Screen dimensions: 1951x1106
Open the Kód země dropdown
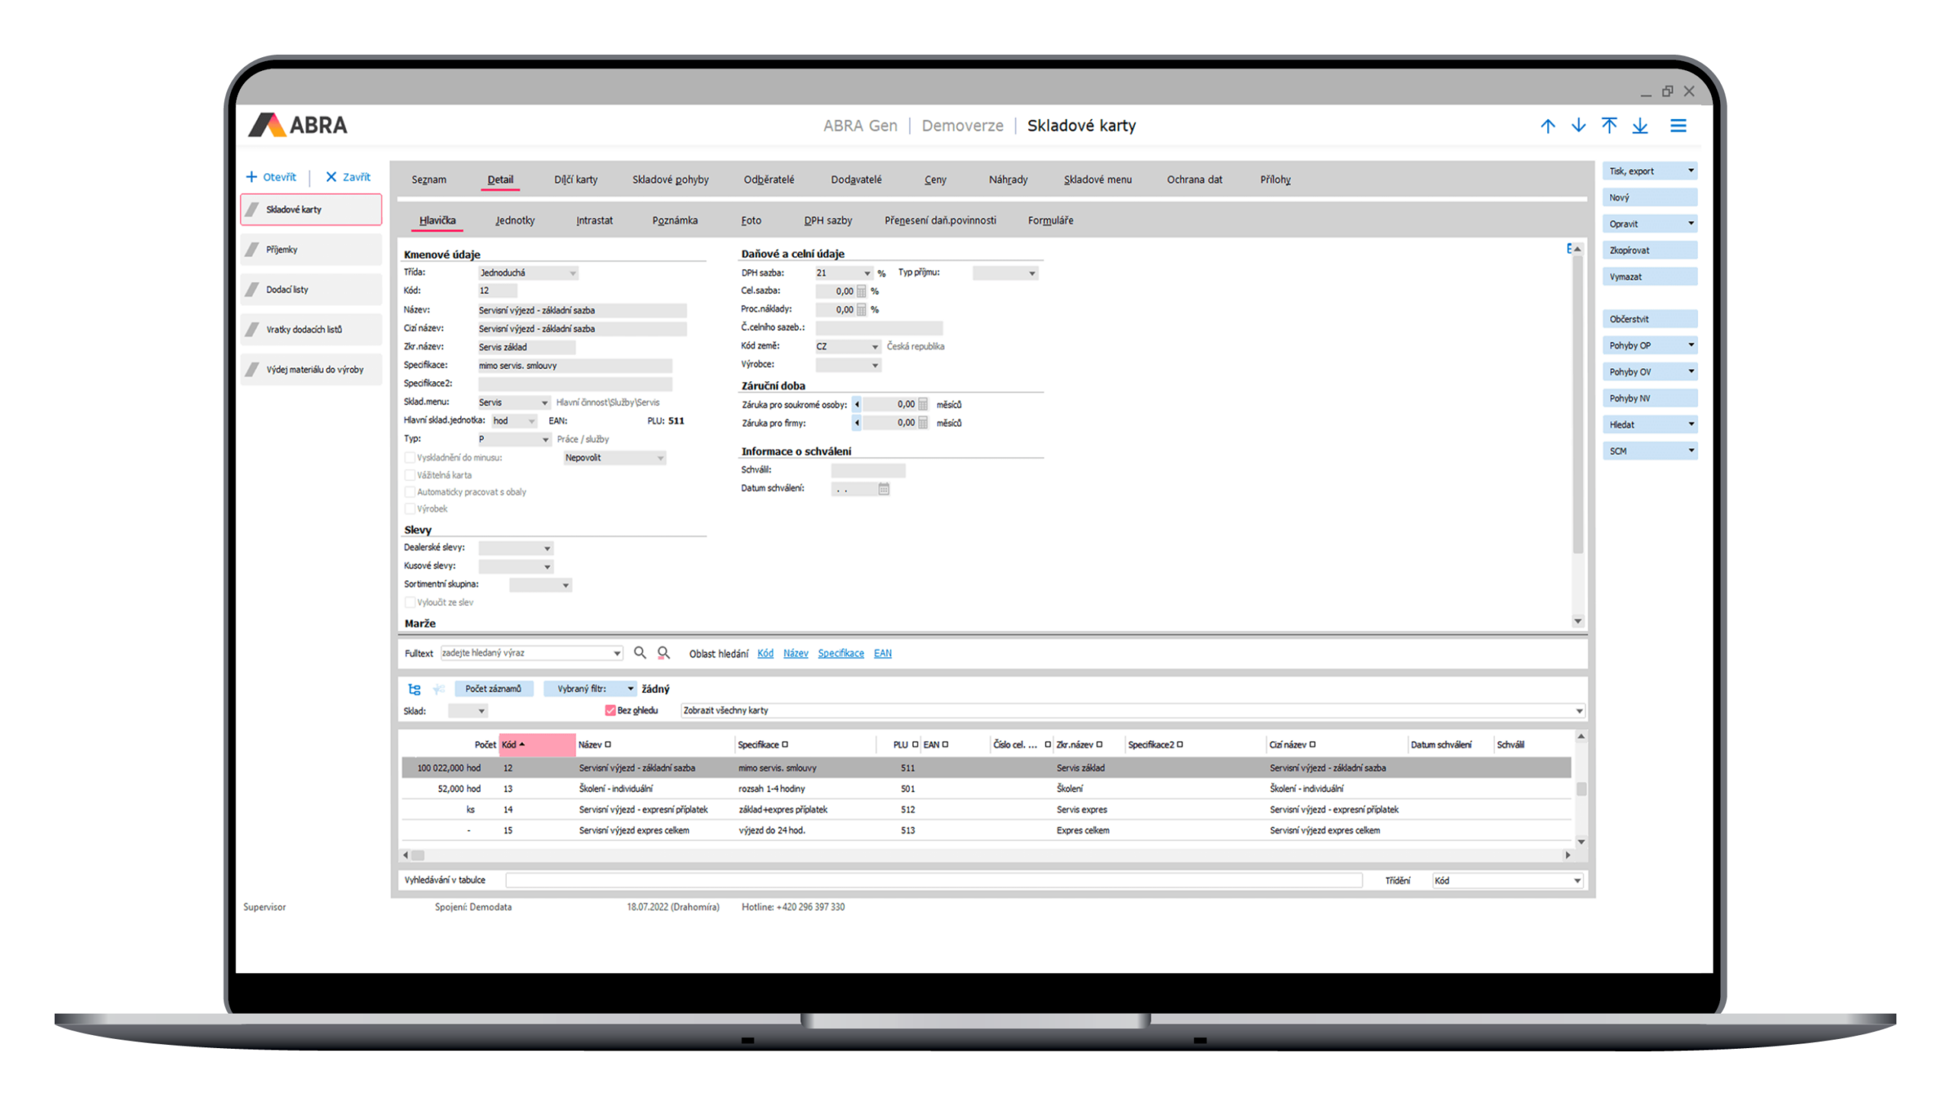(875, 347)
